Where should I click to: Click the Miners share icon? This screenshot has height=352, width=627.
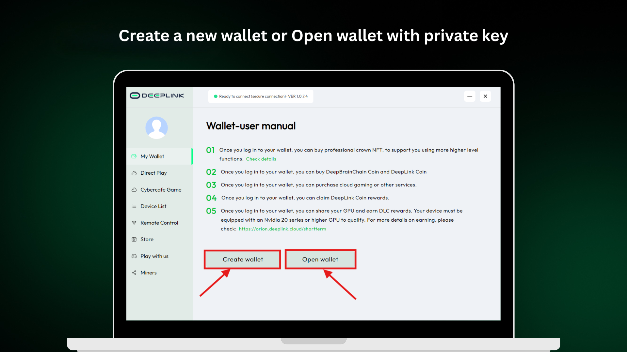point(134,273)
